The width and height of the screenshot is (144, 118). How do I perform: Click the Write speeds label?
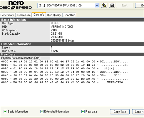[10, 30]
